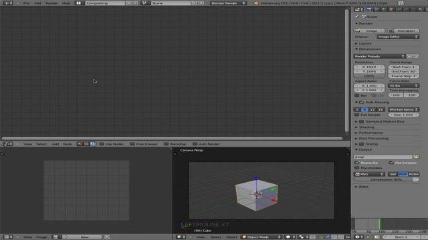
Task: Open the Properties editor type selector
Action: point(358,9)
